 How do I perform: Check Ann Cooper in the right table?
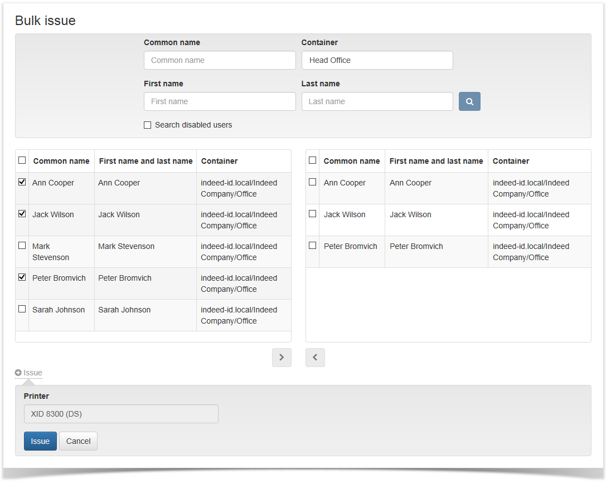(312, 182)
